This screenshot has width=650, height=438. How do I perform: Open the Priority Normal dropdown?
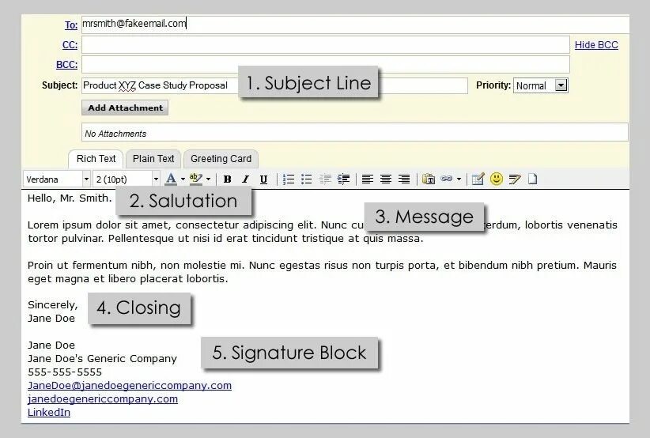[x=541, y=85]
